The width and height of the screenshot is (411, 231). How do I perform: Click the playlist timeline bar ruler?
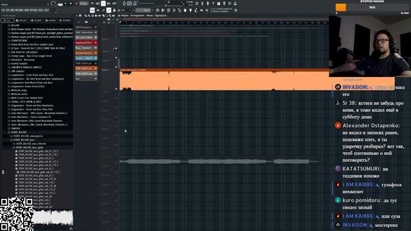(x=224, y=22)
